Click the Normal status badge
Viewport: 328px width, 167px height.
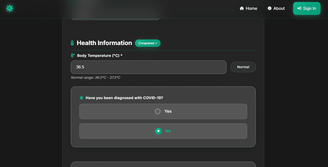[243, 67]
